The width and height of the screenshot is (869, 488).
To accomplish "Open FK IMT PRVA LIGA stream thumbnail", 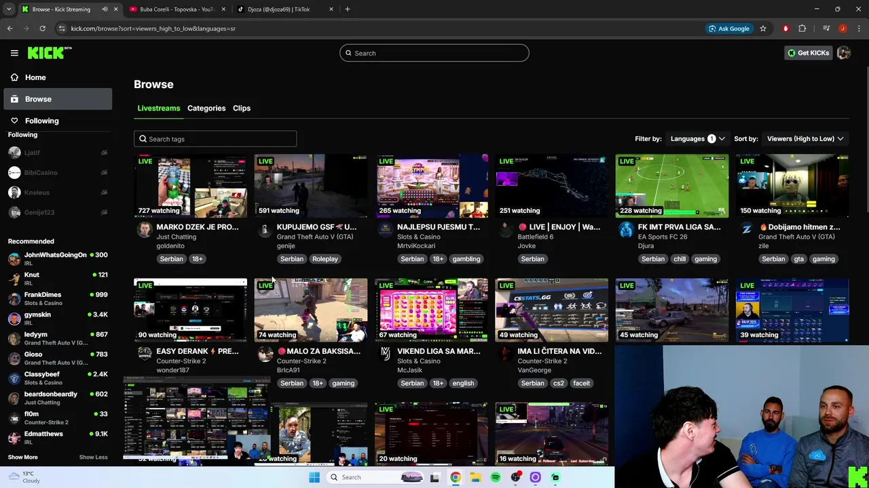I will coord(672,186).
